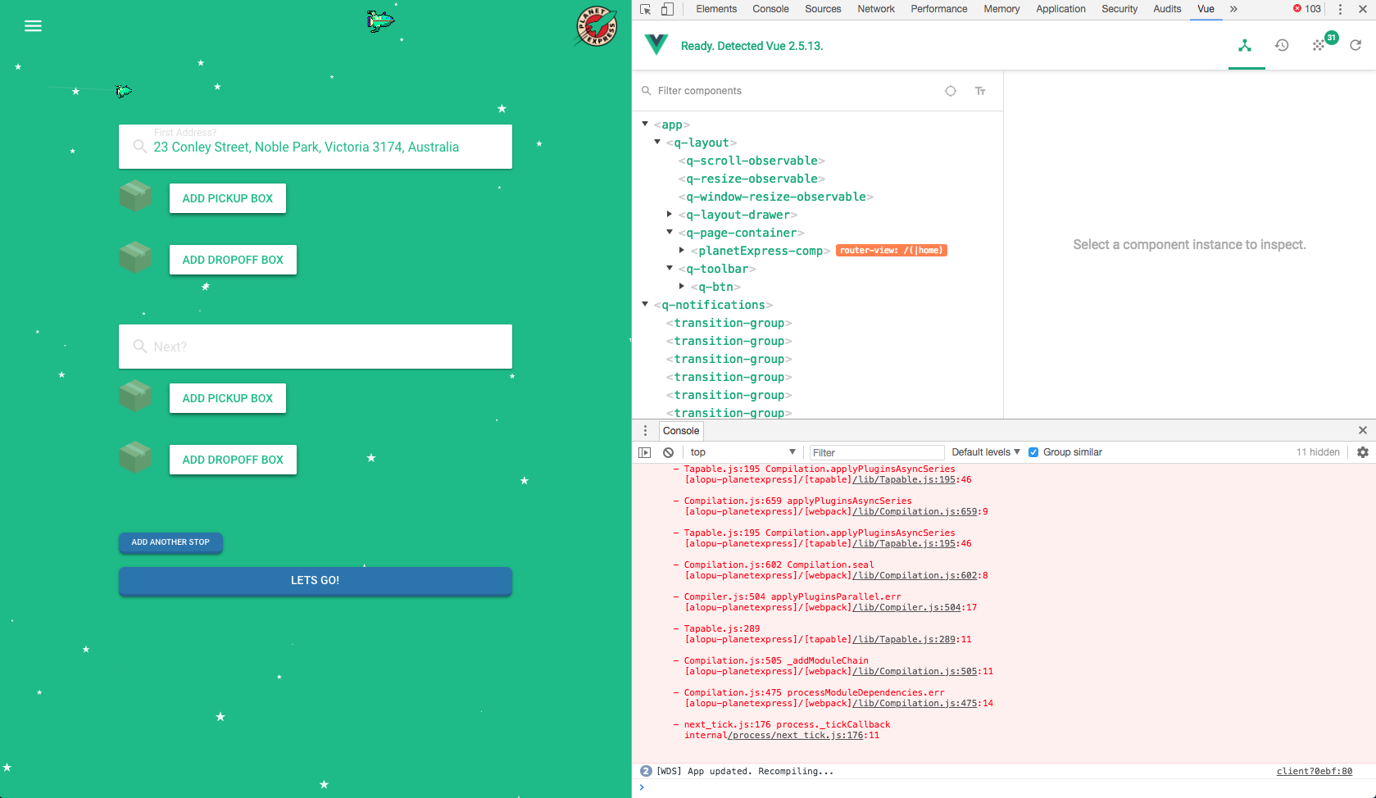Switch to the Network tab in DevTools
Viewport: 1376px width, 798px height.
coord(875,9)
